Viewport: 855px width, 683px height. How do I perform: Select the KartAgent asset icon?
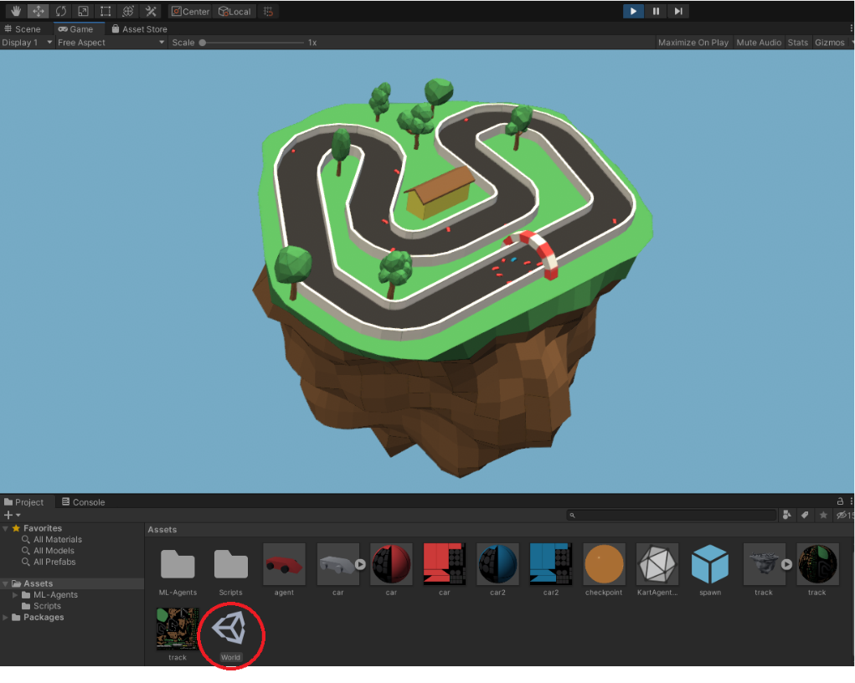tap(657, 565)
